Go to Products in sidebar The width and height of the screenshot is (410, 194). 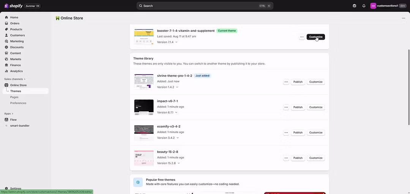click(16, 29)
